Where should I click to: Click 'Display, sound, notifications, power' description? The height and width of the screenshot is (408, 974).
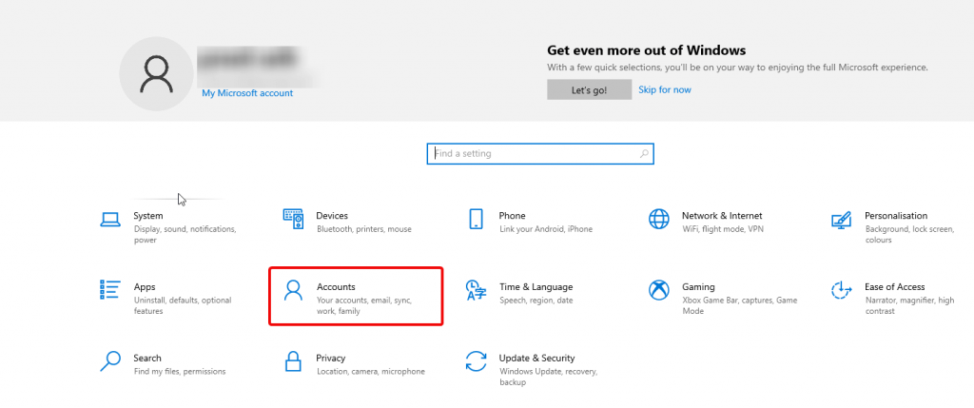(x=185, y=235)
